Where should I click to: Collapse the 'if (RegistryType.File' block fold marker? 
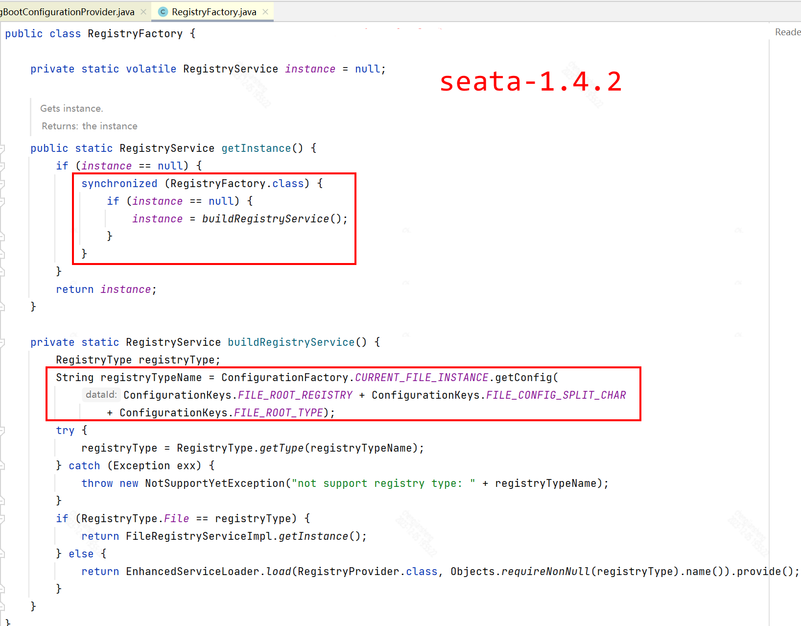[x=2, y=519]
